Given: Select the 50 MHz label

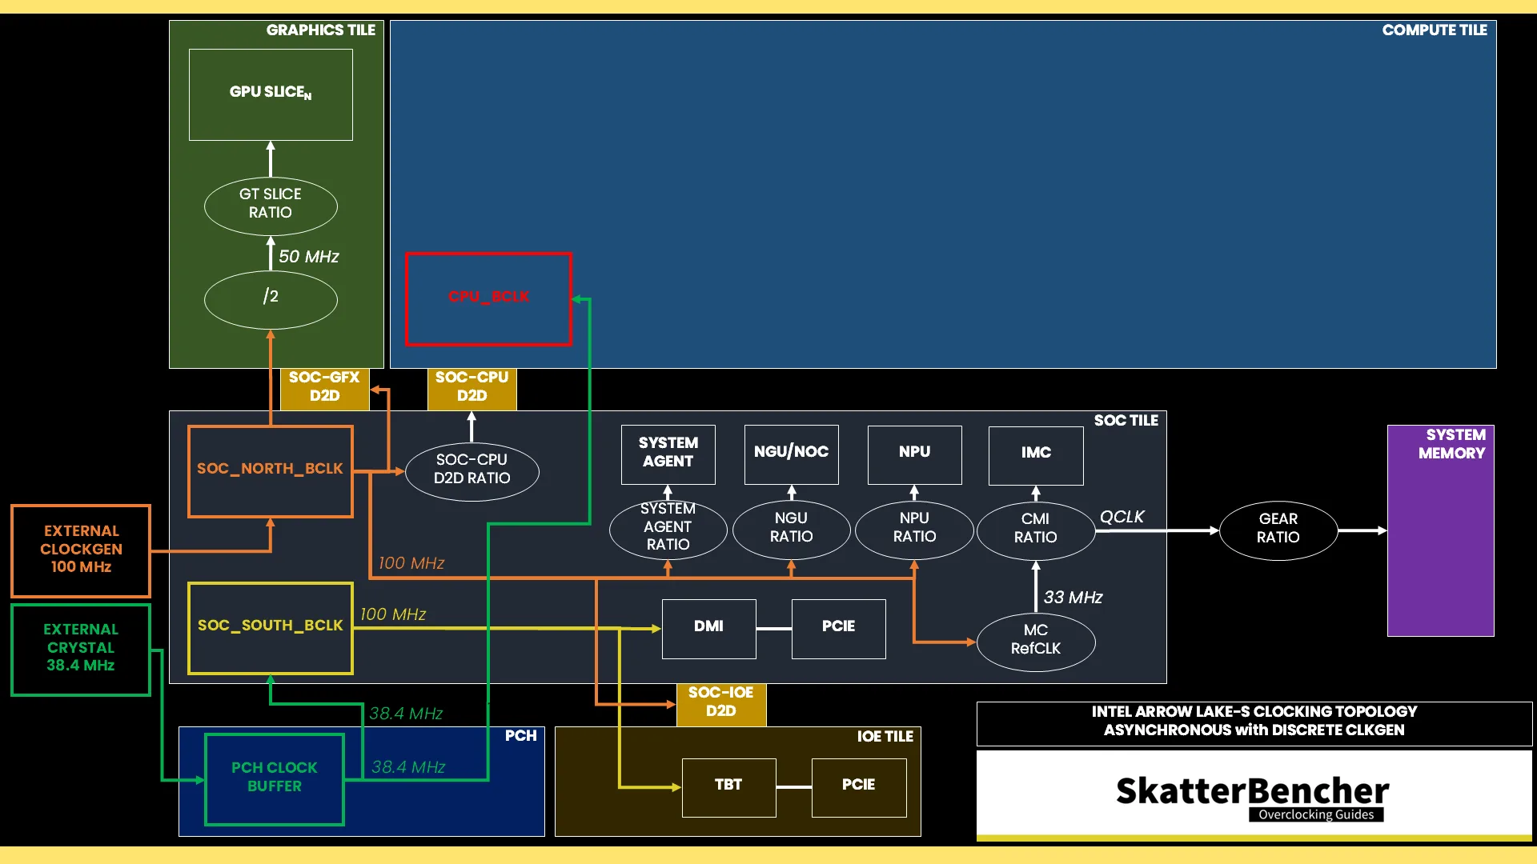Looking at the screenshot, I should (309, 256).
